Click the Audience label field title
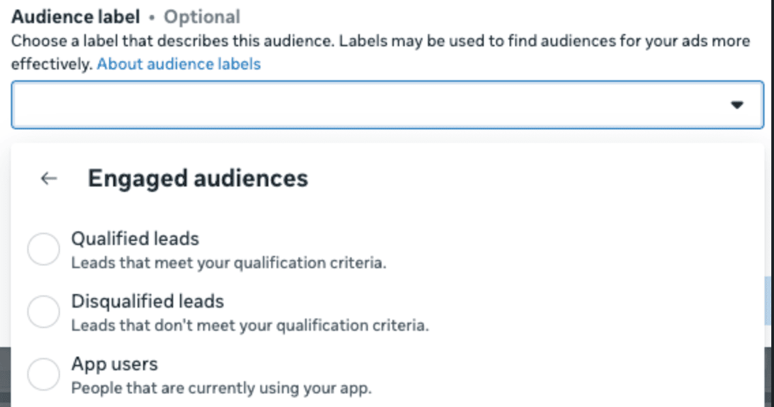Viewport: 774px width, 407px height. click(x=76, y=17)
